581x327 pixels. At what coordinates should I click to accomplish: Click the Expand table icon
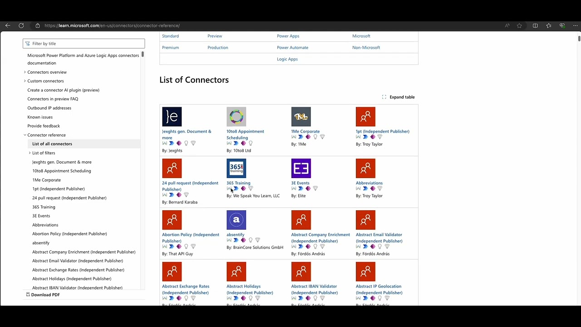pyautogui.click(x=384, y=97)
